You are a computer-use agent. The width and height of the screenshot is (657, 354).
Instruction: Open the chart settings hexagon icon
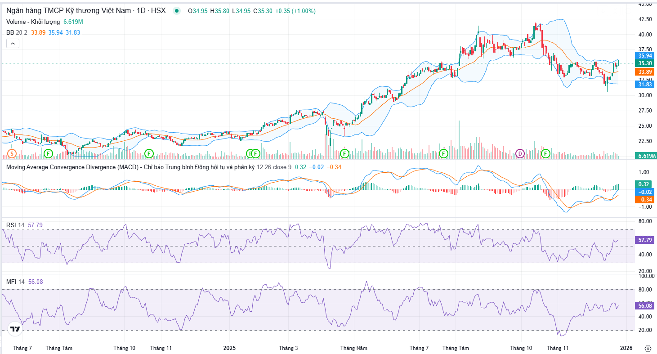coord(648,349)
